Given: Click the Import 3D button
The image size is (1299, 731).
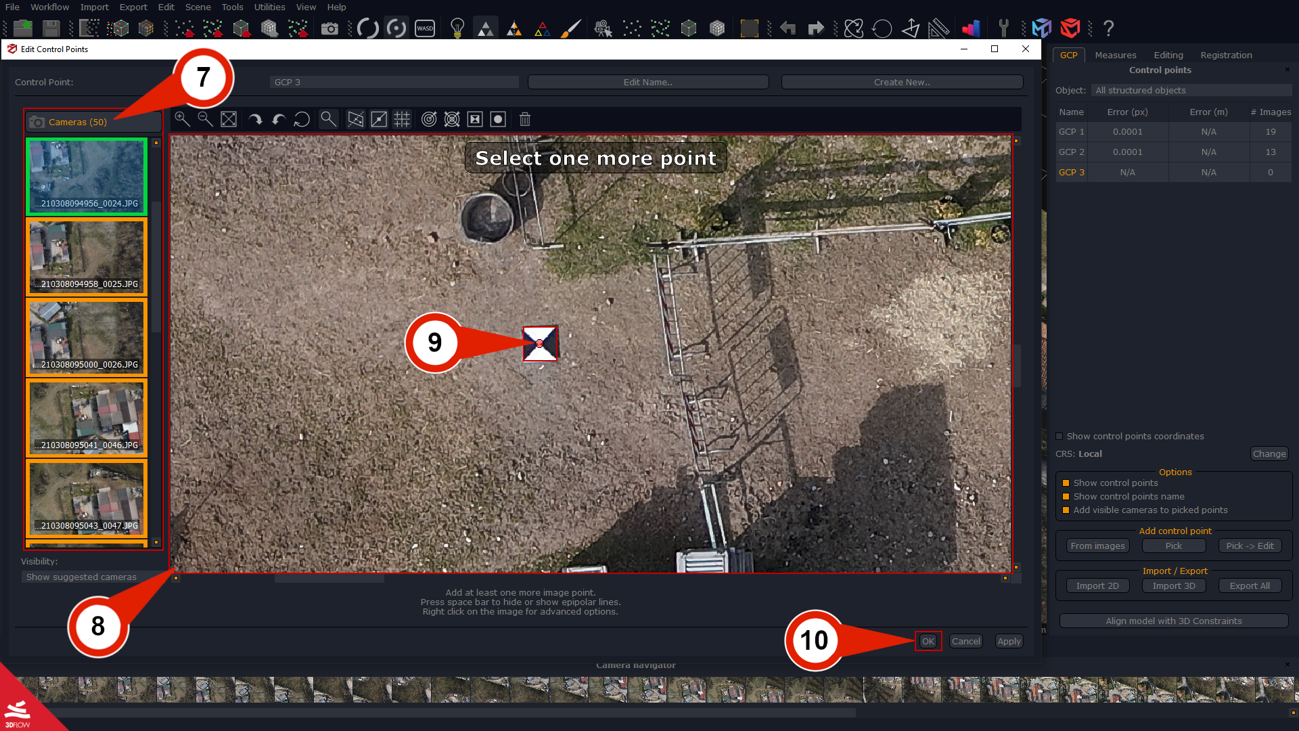Looking at the screenshot, I should tap(1174, 586).
